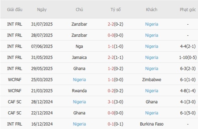Select the CAF SC label in the 22/12/2024 row
Image resolution: width=198 pixels, height=129 pixels.
[x=15, y=113]
